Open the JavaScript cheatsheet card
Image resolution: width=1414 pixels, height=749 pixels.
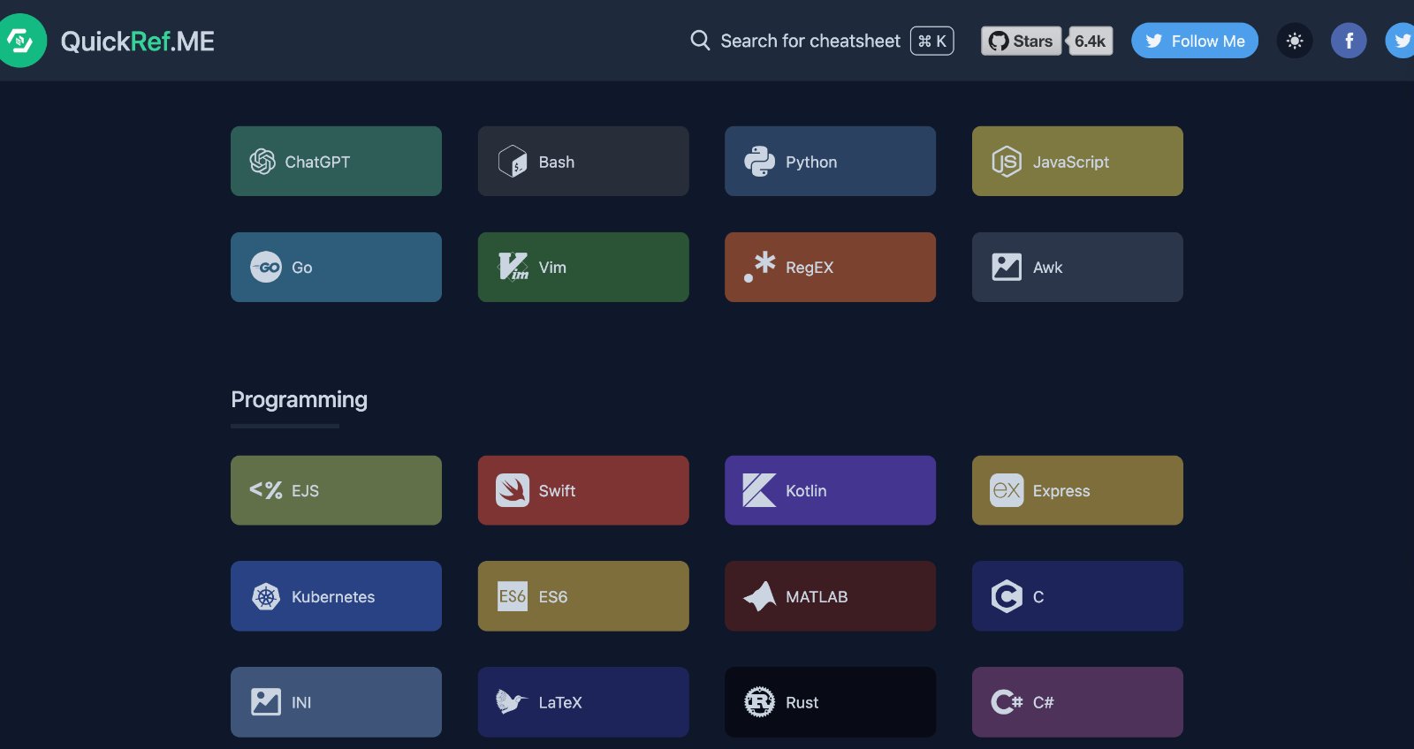point(1077,161)
